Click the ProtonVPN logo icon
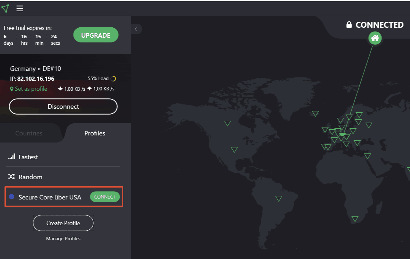 (5, 8)
